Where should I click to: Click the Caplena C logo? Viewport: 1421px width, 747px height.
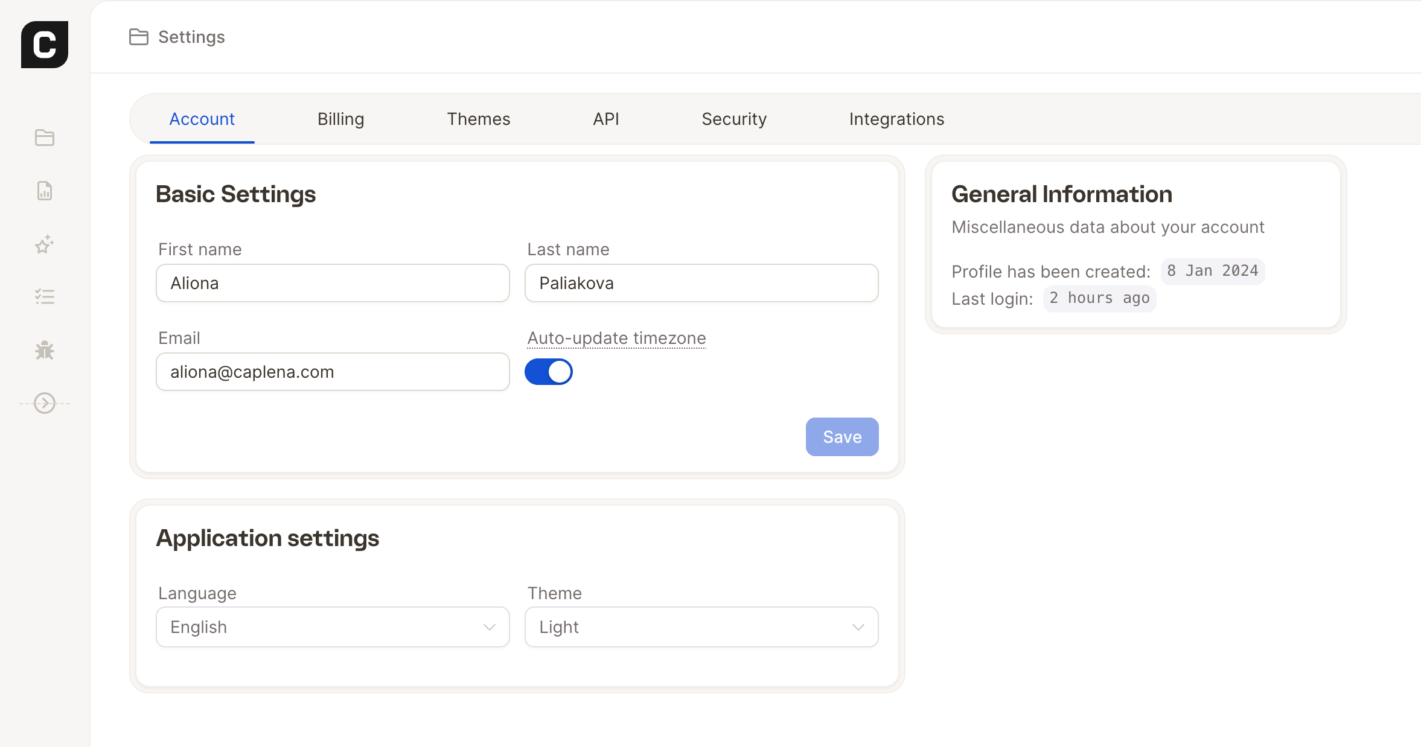point(45,45)
